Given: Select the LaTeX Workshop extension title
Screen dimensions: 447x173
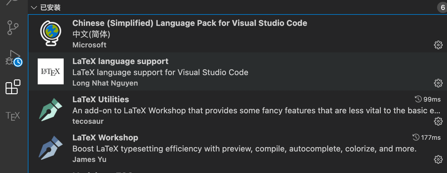Looking at the screenshot, I should (105, 138).
